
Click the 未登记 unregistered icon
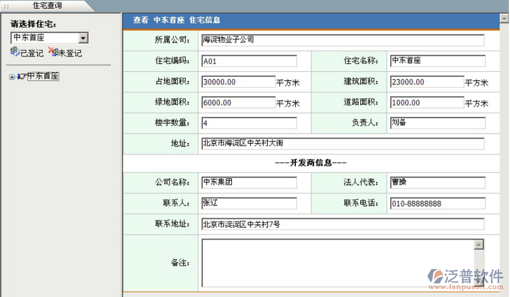[x=53, y=52]
